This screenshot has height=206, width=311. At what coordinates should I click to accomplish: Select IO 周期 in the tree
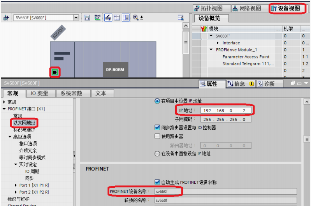32,171
